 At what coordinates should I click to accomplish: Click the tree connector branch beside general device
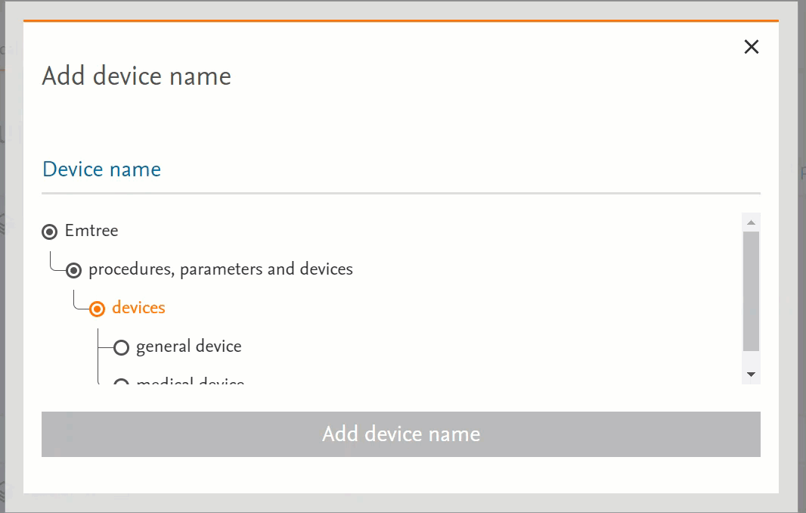coord(105,347)
